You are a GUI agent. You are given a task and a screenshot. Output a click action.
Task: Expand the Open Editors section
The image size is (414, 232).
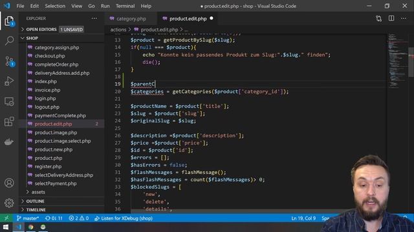61,29
